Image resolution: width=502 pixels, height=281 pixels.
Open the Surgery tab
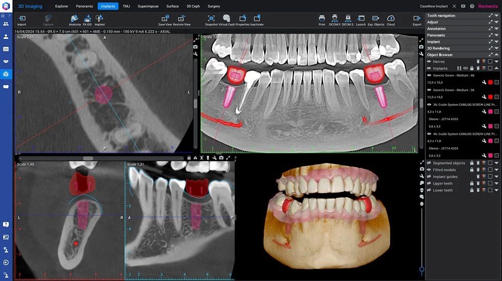[x=214, y=6]
